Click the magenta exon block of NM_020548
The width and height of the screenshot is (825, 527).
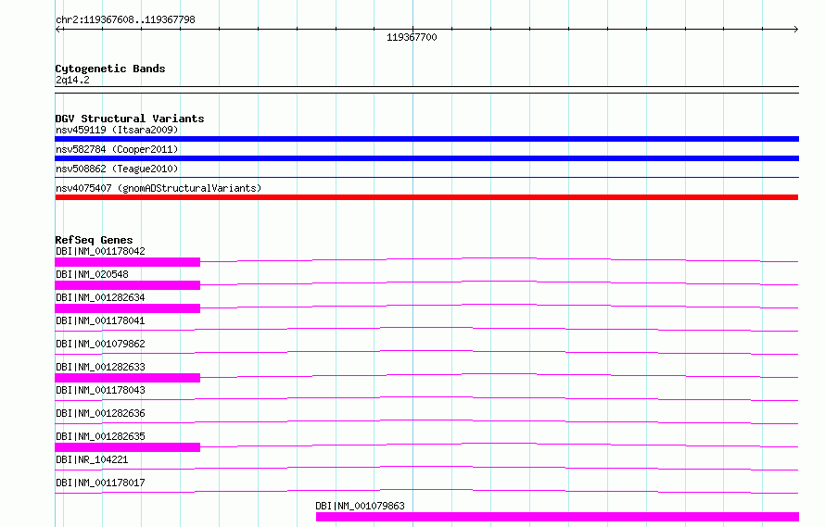(127, 285)
